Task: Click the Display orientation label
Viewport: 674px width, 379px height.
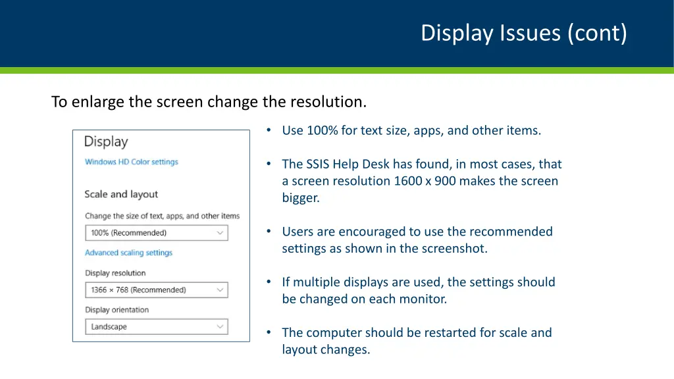Action: click(x=117, y=310)
